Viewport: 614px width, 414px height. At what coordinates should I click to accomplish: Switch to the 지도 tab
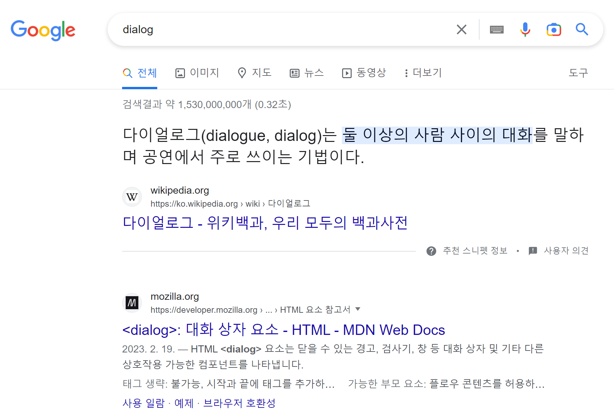[x=254, y=73]
